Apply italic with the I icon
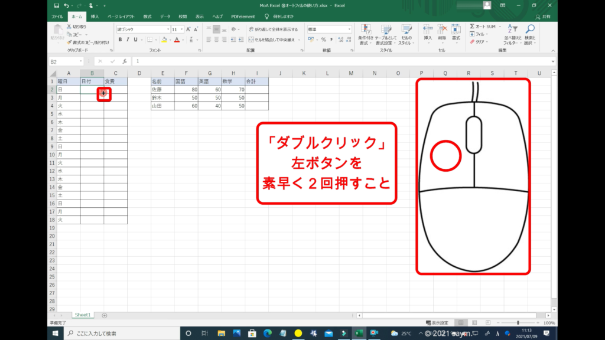Viewport: 605px width, 340px height. click(x=128, y=40)
